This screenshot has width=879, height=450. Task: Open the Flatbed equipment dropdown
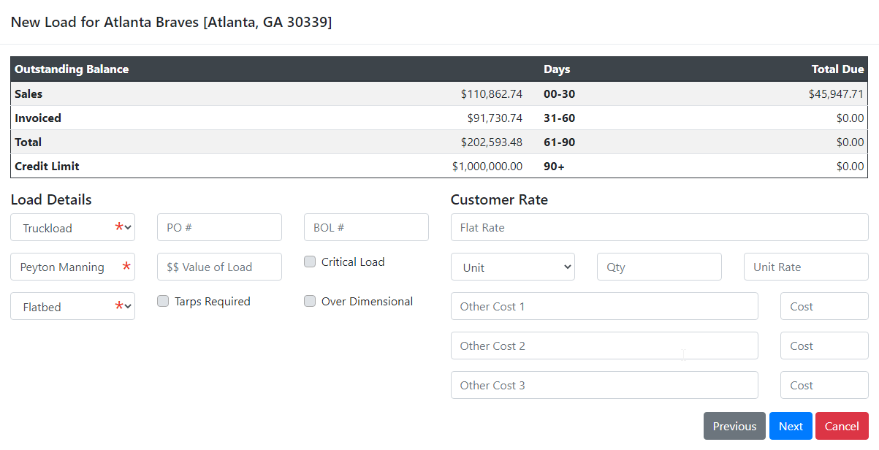point(72,305)
